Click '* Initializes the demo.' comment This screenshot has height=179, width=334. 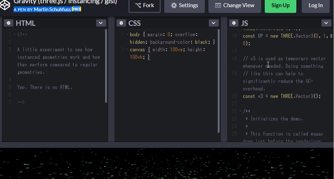point(274,119)
